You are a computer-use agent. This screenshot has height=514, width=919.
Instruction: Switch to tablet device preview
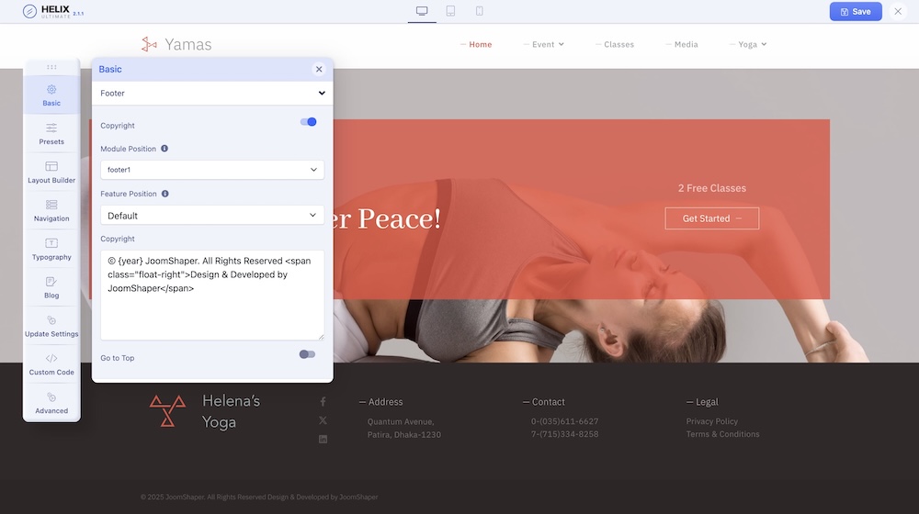coord(450,11)
